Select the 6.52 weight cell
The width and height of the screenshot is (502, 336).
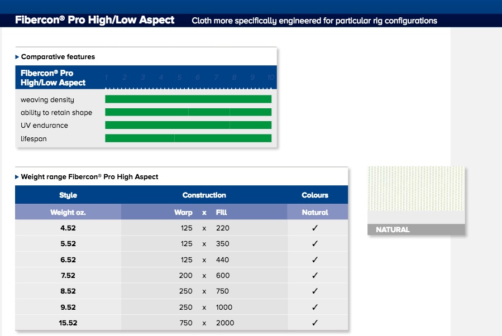68,260
